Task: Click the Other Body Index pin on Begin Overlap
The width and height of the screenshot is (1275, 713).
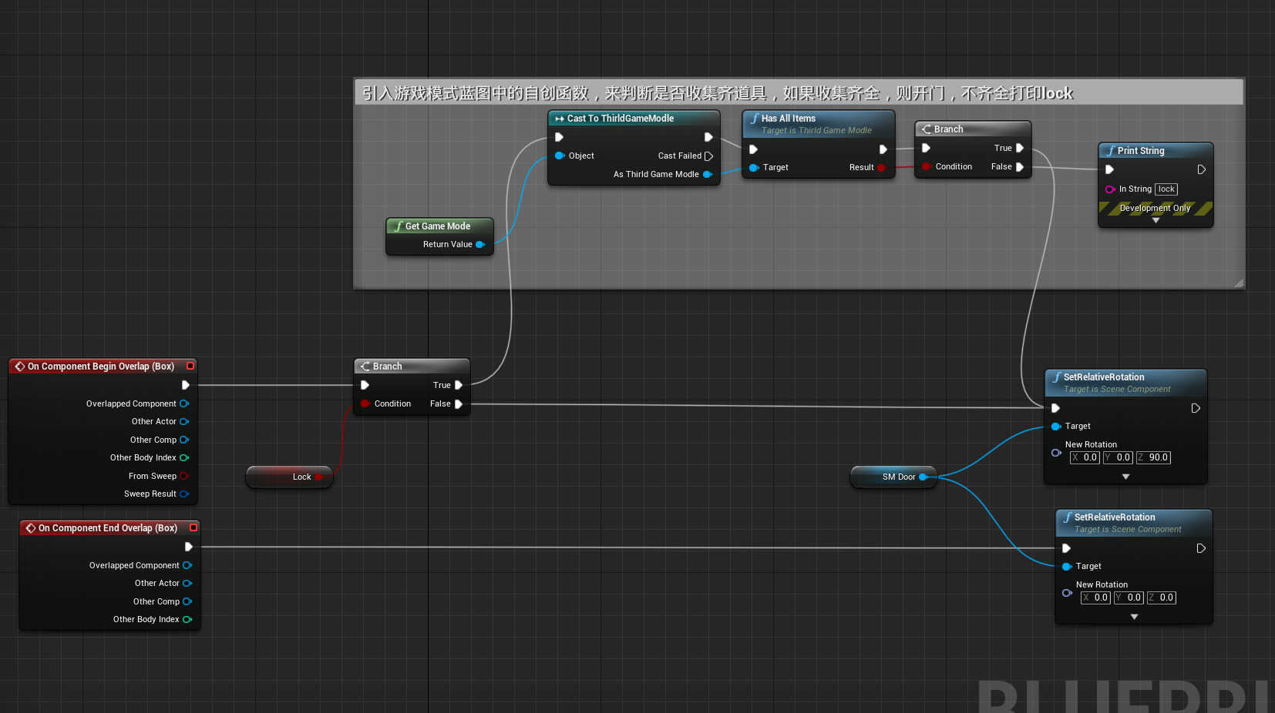Action: coord(184,458)
